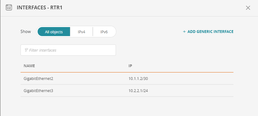Click the Int interfaces panel icon
This screenshot has width=258, height=116.
click(x=9, y=7)
